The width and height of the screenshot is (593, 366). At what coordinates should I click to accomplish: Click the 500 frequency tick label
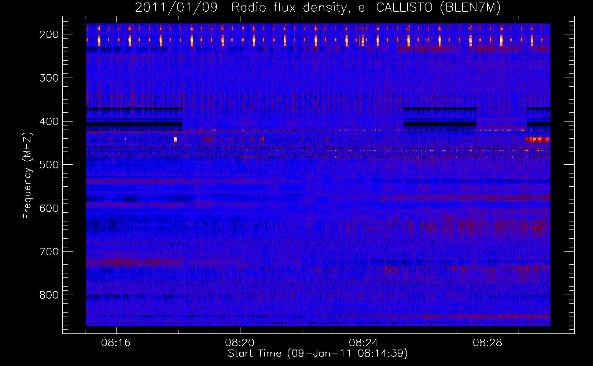point(49,165)
